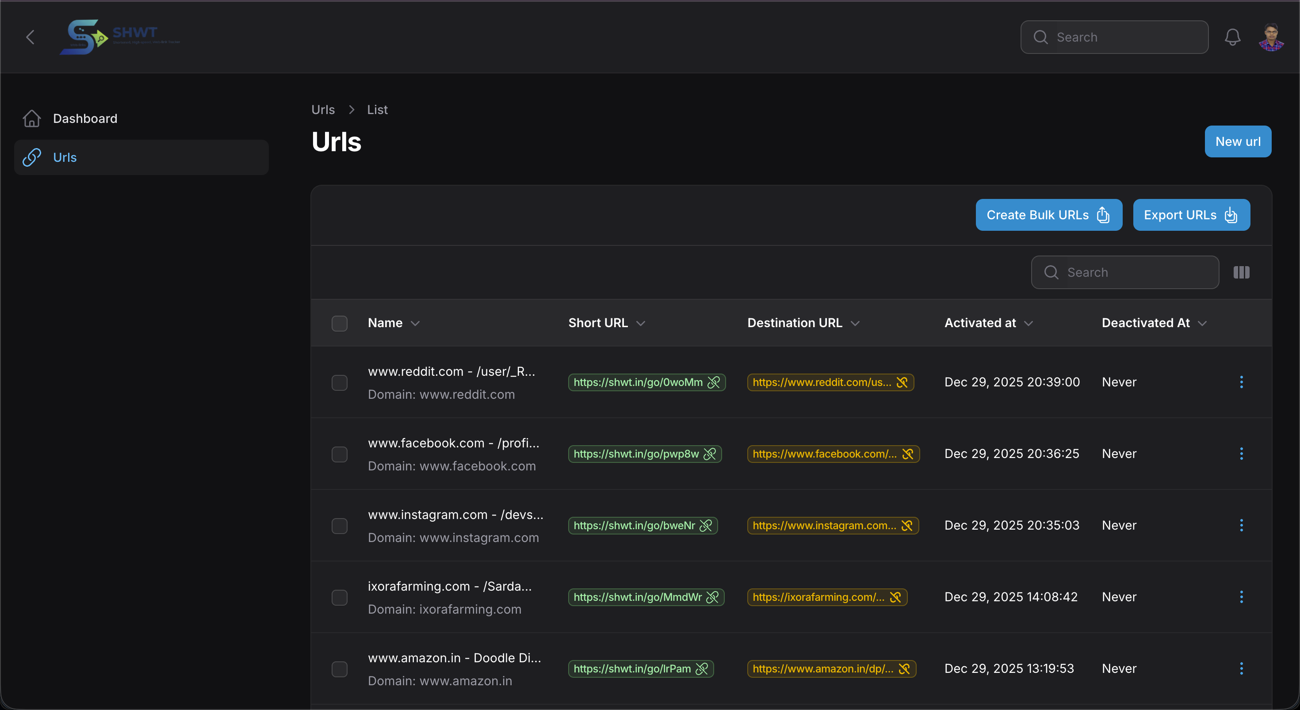Click the New url button
Viewport: 1300px width, 710px height.
1238,141
